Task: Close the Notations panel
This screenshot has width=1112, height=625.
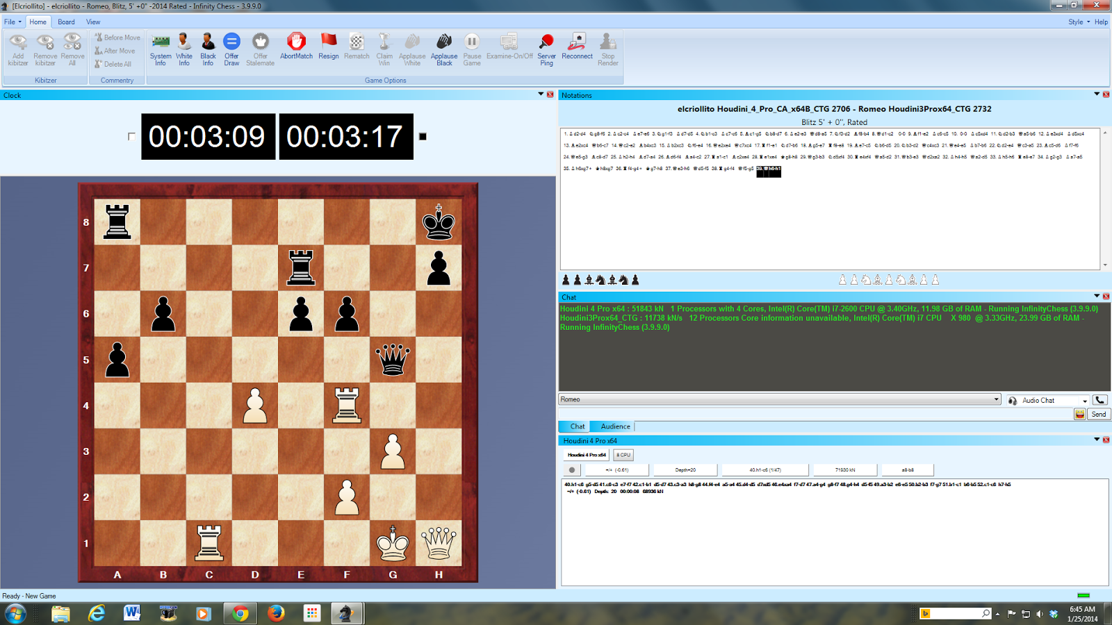Action: (1106, 94)
